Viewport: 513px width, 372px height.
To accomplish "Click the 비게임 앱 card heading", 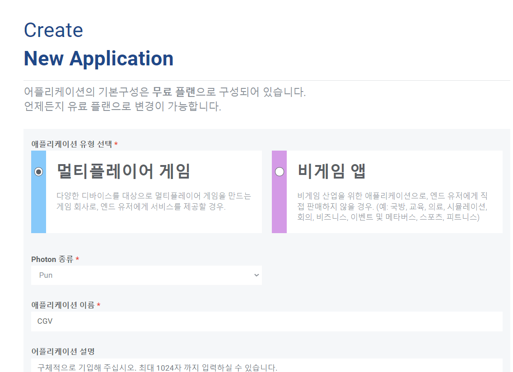I will tap(331, 171).
